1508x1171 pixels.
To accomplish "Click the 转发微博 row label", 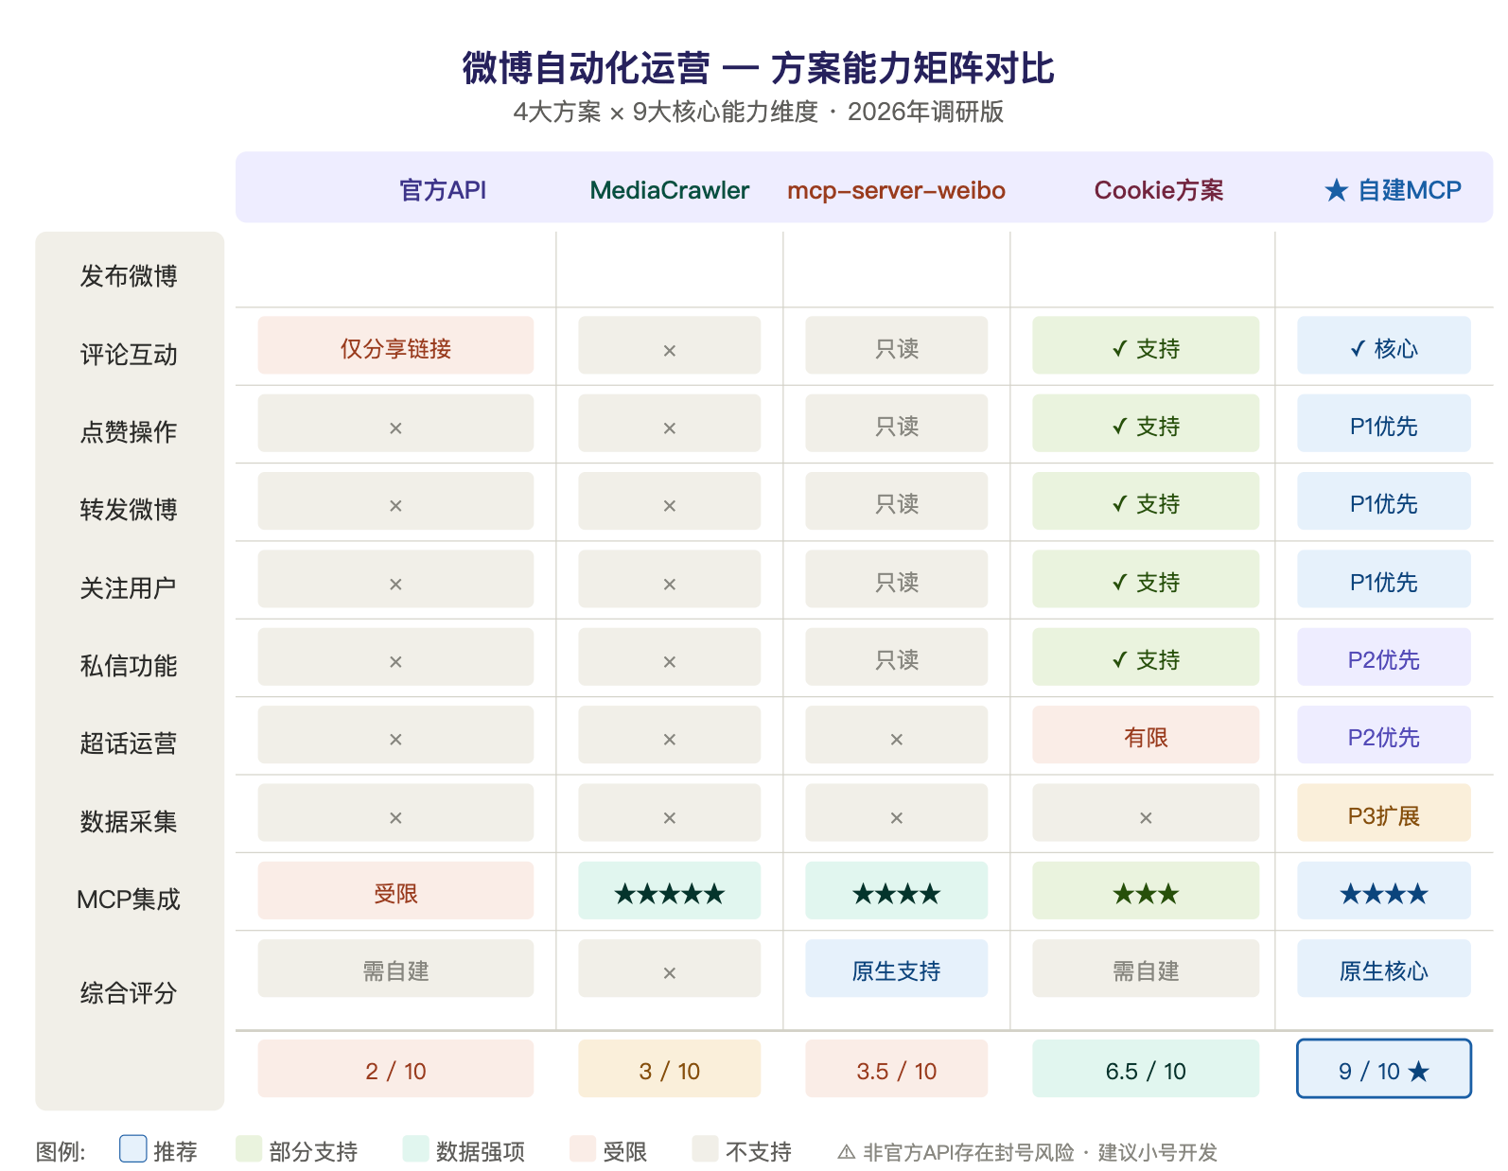I will pyautogui.click(x=129, y=510).
